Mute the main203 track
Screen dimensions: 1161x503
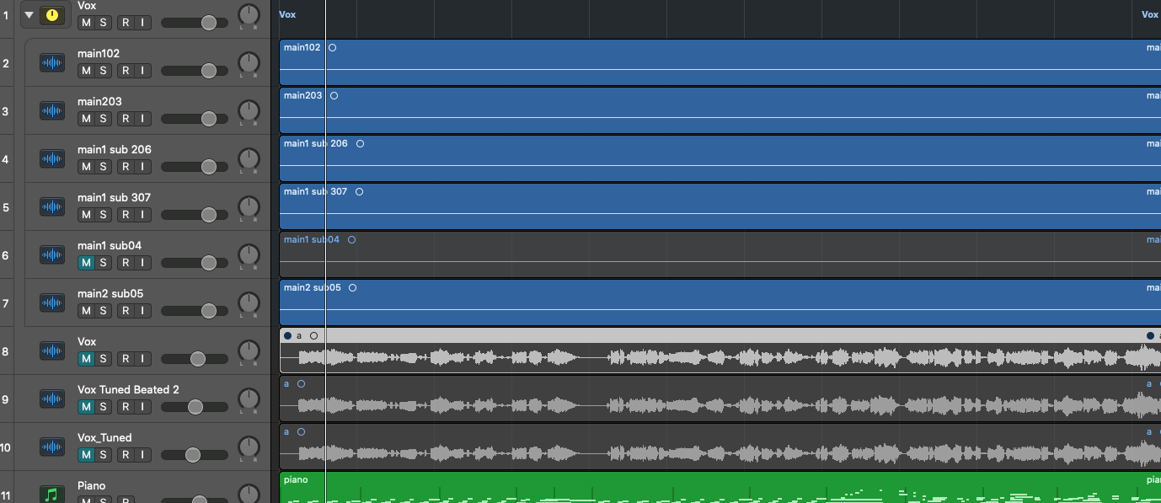coord(85,119)
